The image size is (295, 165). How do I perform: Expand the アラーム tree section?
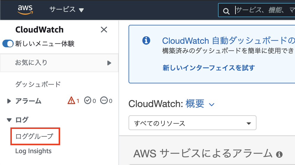click(9, 101)
